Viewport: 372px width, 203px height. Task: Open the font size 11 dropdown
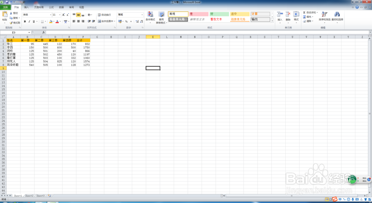point(60,15)
